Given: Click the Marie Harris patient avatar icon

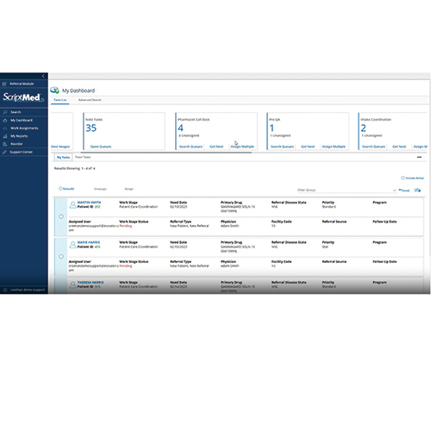Looking at the screenshot, I should tap(73, 245).
